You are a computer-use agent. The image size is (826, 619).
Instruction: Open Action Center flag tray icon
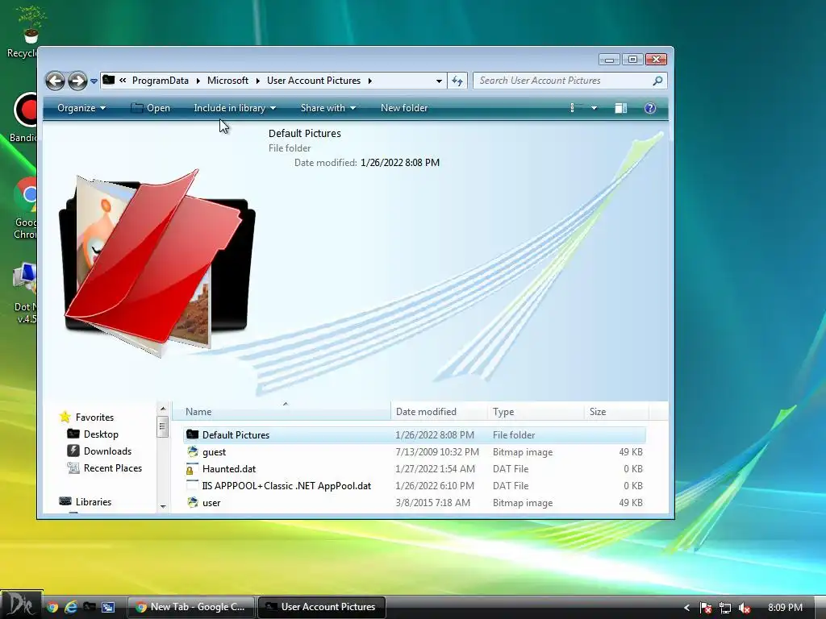click(x=706, y=608)
